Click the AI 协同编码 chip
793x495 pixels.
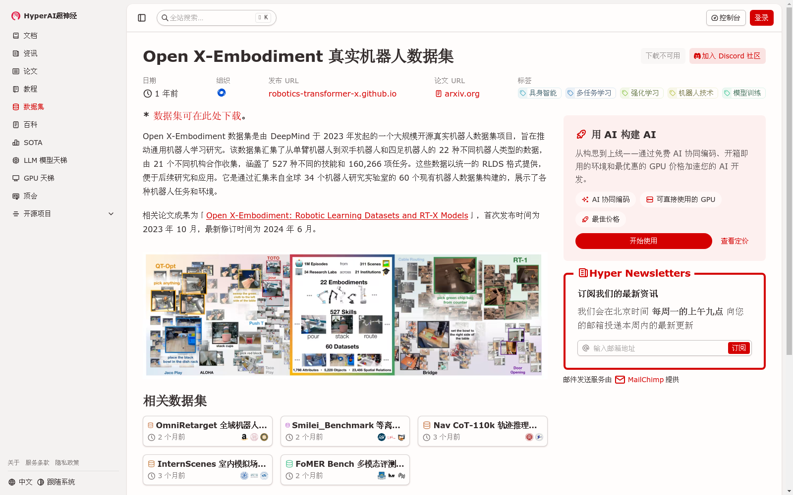click(606, 199)
